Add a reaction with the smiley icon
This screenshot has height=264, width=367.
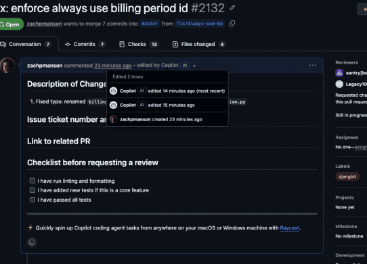32,242
